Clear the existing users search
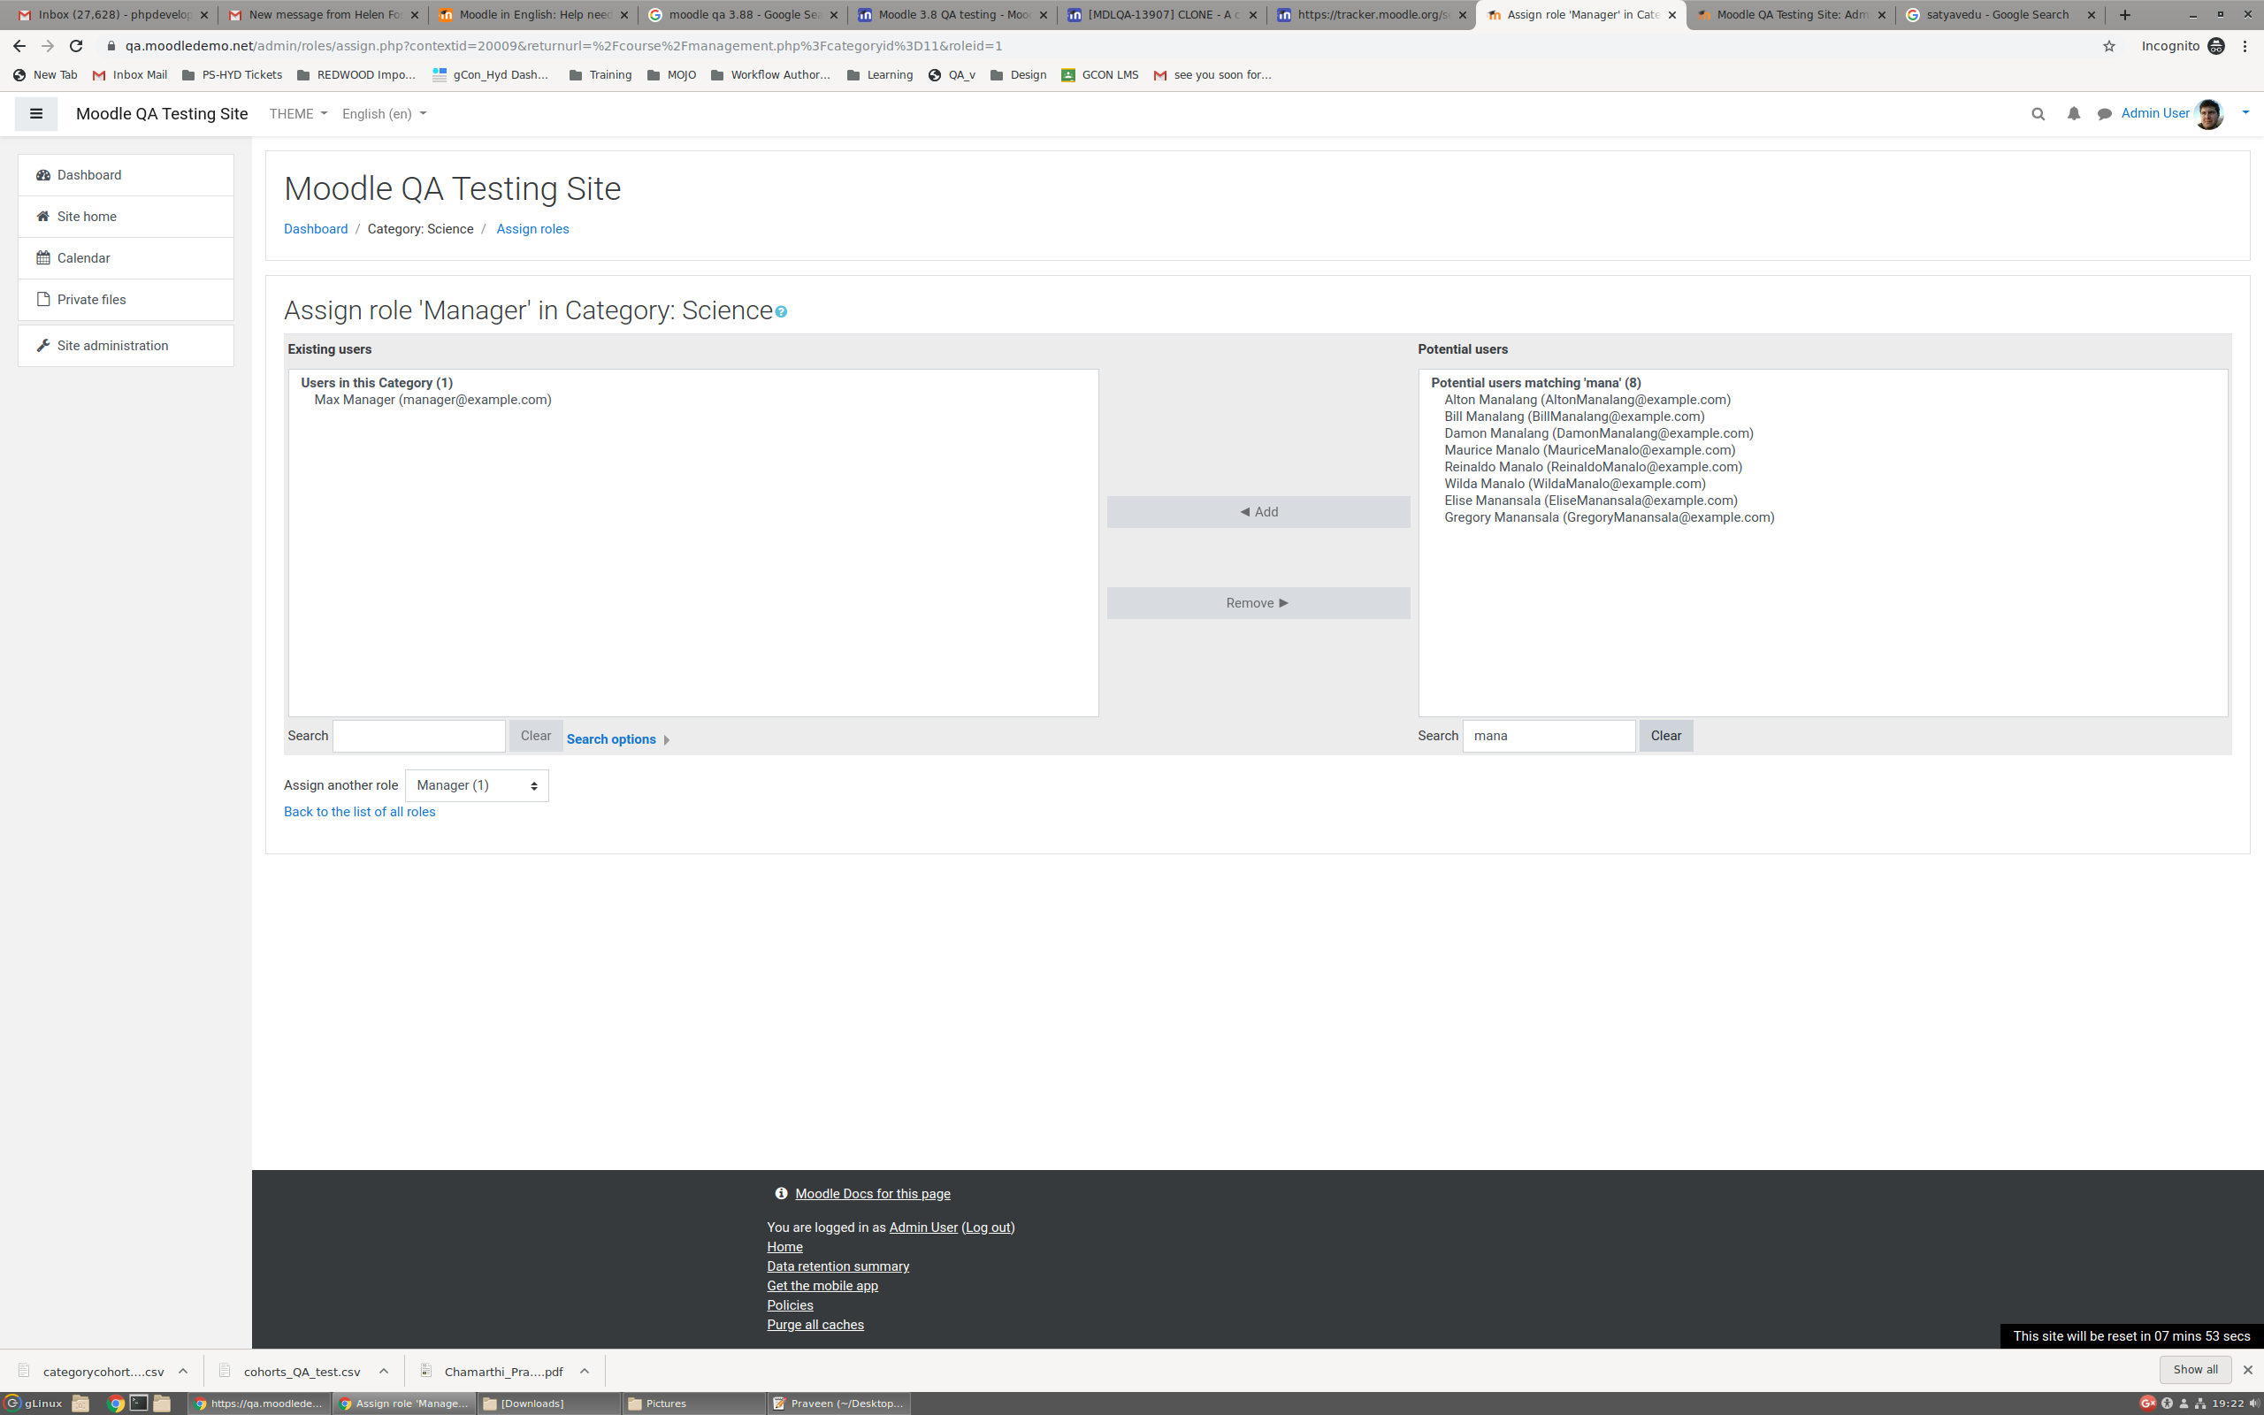The height and width of the screenshot is (1415, 2264). point(536,736)
